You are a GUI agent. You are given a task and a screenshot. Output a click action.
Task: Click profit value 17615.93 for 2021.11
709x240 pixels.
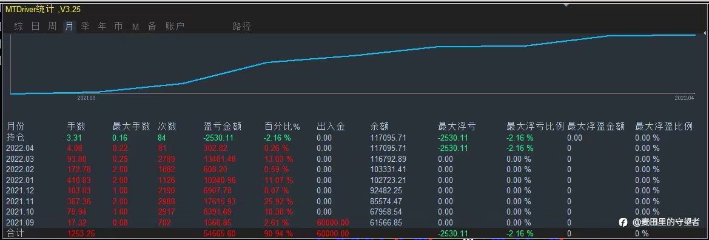(220, 201)
